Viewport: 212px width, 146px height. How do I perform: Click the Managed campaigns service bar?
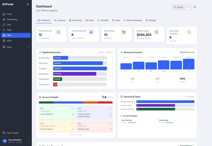[x=165, y=102]
